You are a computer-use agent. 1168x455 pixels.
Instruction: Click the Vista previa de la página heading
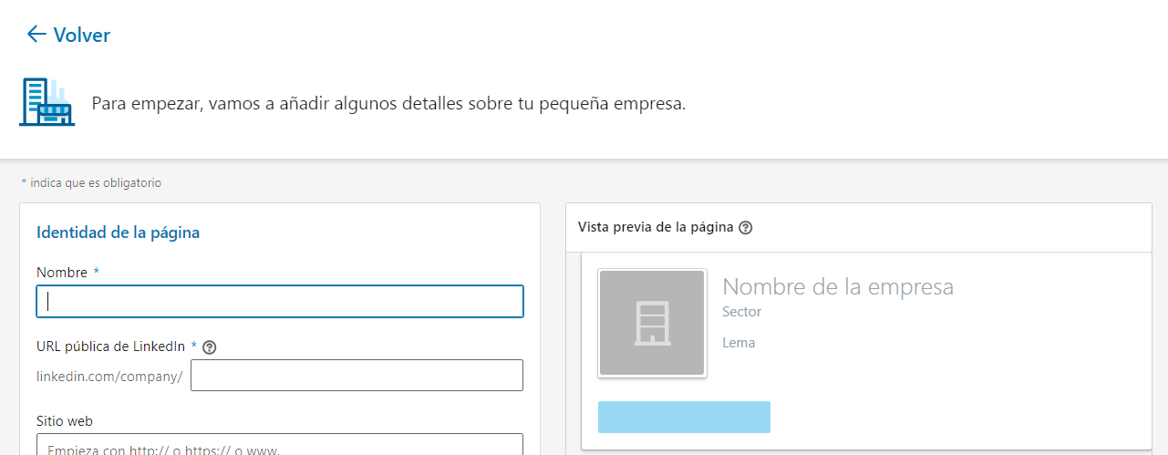(656, 227)
